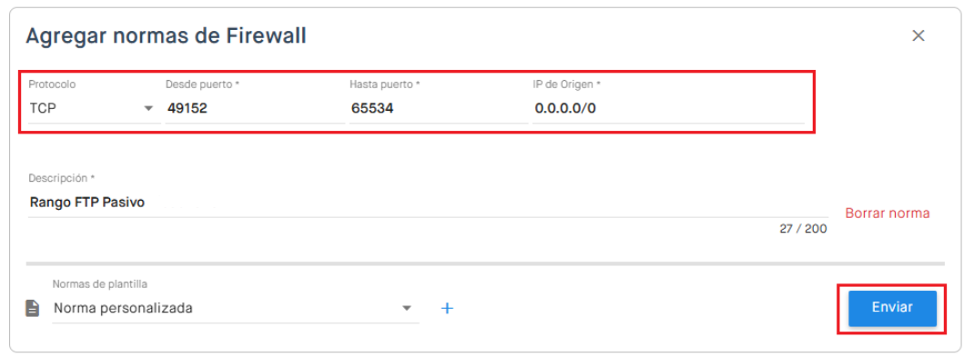The image size is (964, 357).
Task: Click the Agregar normas de Firewall title
Action: pos(166,36)
